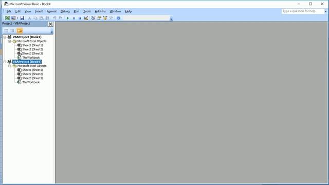Image resolution: width=329 pixels, height=185 pixels.
Task: Click the Cut scissors icon
Action: 29,18
